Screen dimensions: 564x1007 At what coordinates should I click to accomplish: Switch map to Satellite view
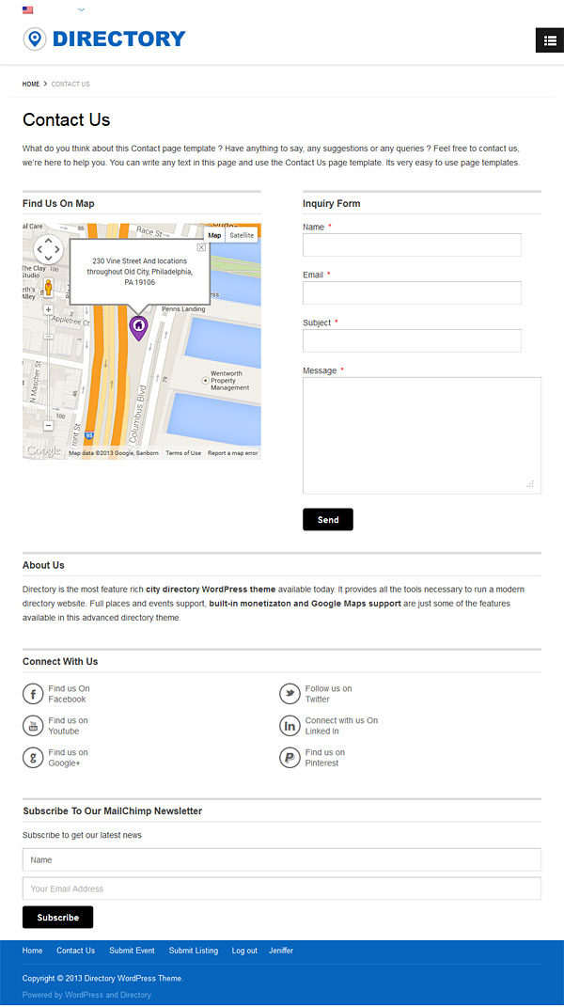coord(242,235)
